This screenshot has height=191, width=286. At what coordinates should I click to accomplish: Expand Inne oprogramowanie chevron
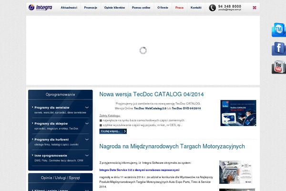coord(87,156)
